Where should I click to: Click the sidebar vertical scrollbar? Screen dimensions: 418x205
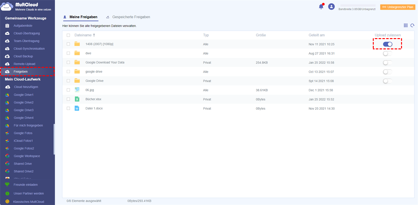click(54, 139)
